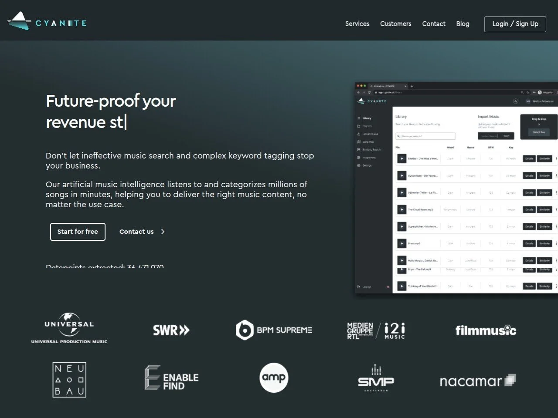Click the Markus Schwarzer user avatar
The height and width of the screenshot is (418, 558).
528,101
